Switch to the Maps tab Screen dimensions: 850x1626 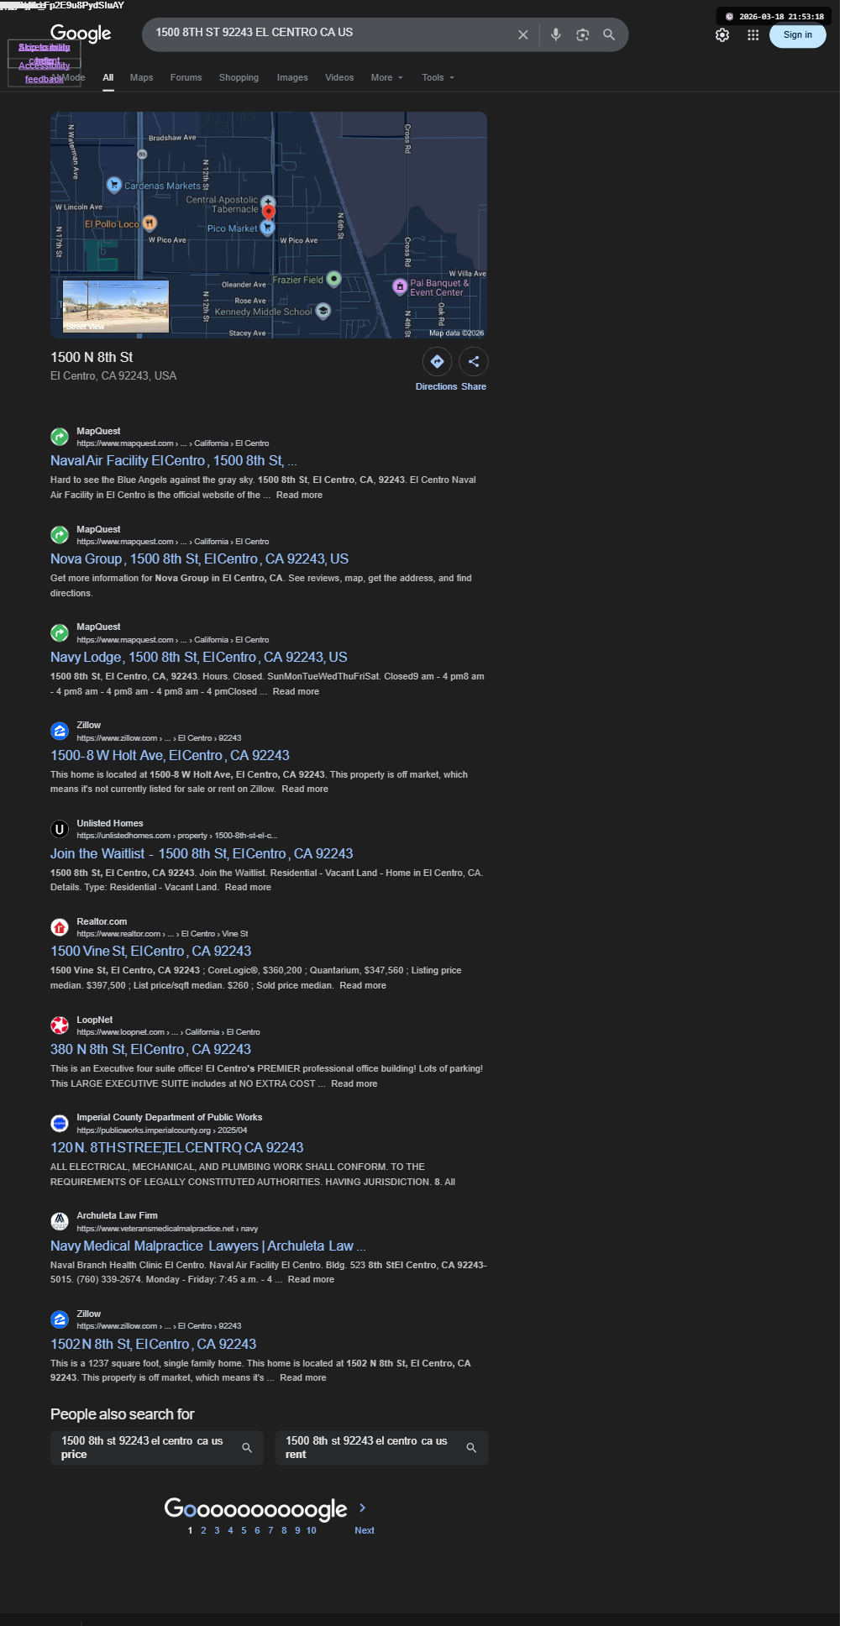[141, 77]
